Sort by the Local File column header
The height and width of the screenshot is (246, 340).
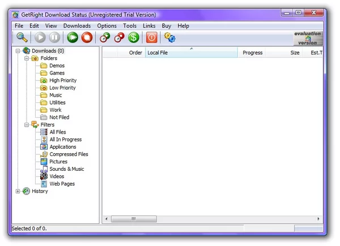192,53
